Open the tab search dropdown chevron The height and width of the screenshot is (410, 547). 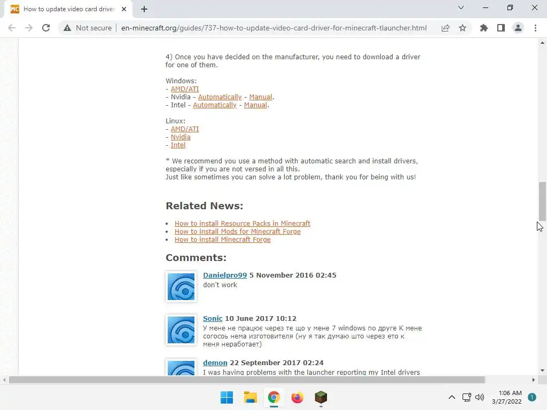(x=461, y=7)
